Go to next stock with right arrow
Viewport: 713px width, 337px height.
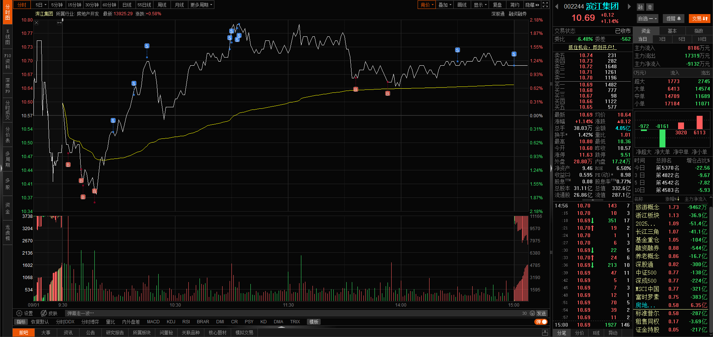pyautogui.click(x=629, y=6)
